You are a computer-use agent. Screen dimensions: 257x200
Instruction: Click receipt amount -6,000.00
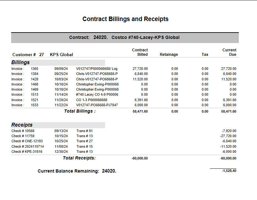pos(229,152)
